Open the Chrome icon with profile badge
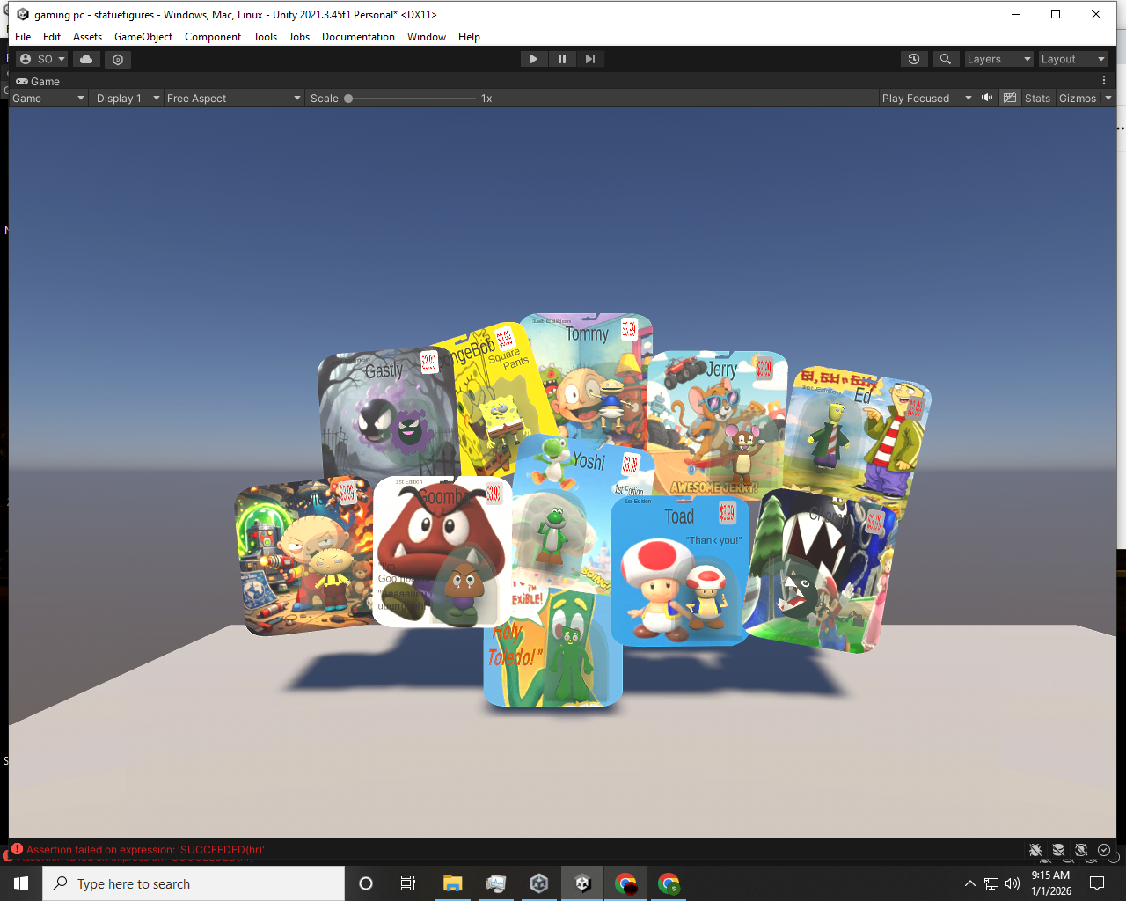 [x=669, y=883]
